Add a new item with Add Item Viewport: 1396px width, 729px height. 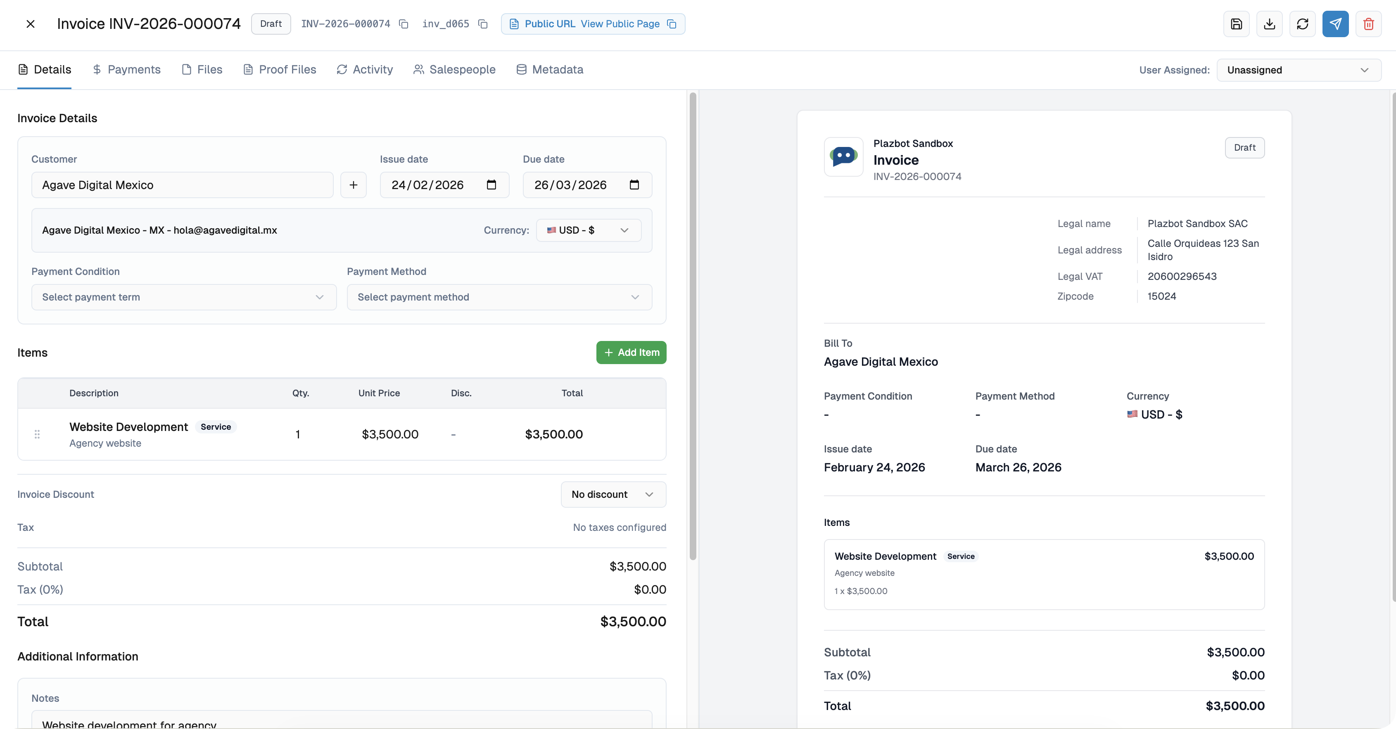630,352
